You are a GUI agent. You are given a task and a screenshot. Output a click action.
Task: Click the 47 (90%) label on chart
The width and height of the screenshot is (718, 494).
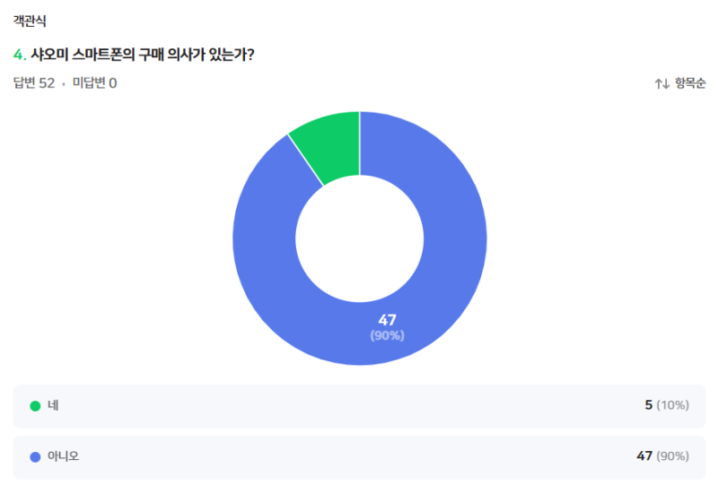[x=388, y=327]
